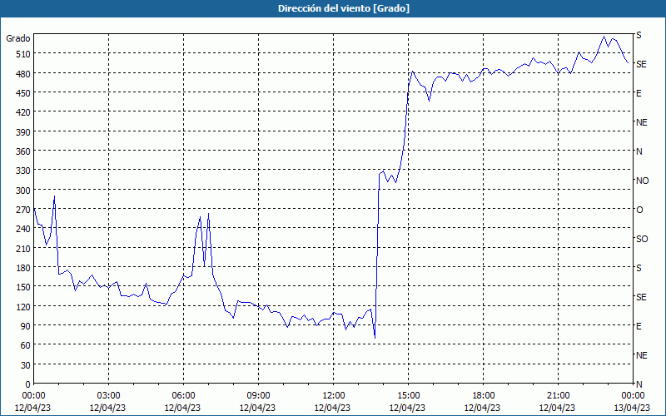Select the 360 y-axis tick label
Image resolution: width=666 pixels, height=416 pixels.
tap(24, 151)
